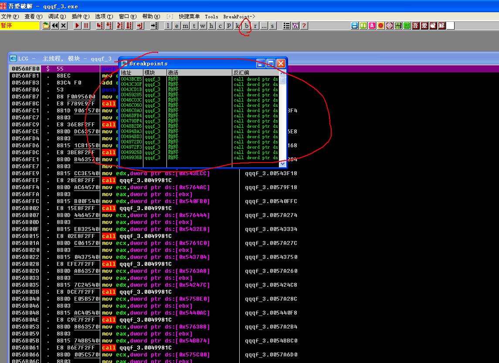Open the 插件(P) menu
This screenshot has width=499, height=363.
(x=81, y=17)
